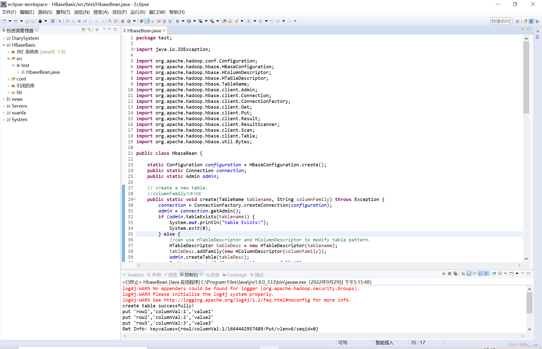Expand the lib folder
542x349 pixels.
[8, 92]
